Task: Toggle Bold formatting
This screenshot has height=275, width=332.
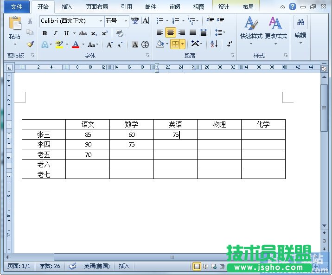Action: tap(45, 33)
